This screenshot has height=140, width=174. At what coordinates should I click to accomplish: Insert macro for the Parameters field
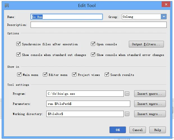pos(150,104)
